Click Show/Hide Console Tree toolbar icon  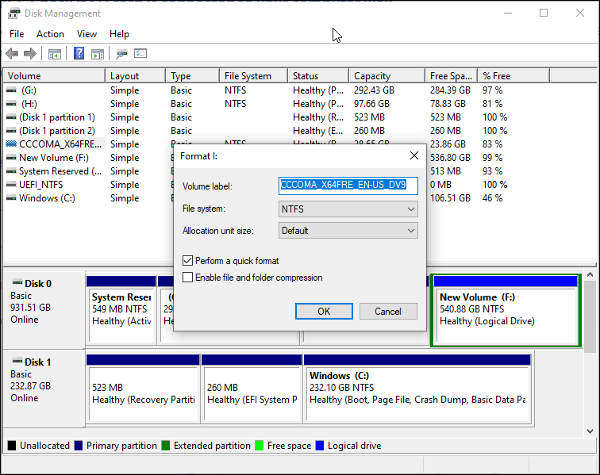(55, 54)
